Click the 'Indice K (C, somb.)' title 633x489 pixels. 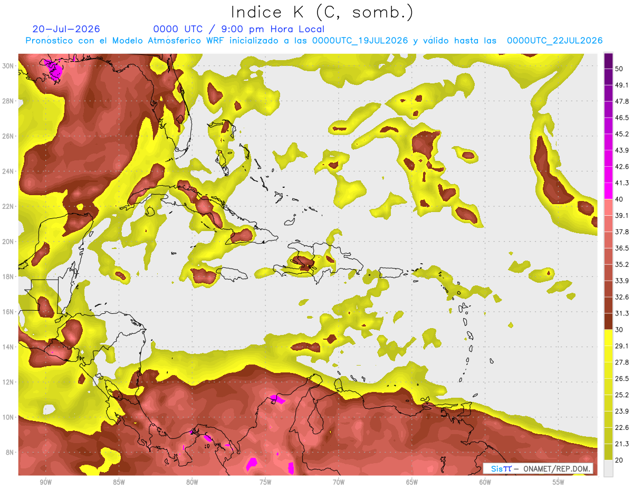(x=322, y=12)
